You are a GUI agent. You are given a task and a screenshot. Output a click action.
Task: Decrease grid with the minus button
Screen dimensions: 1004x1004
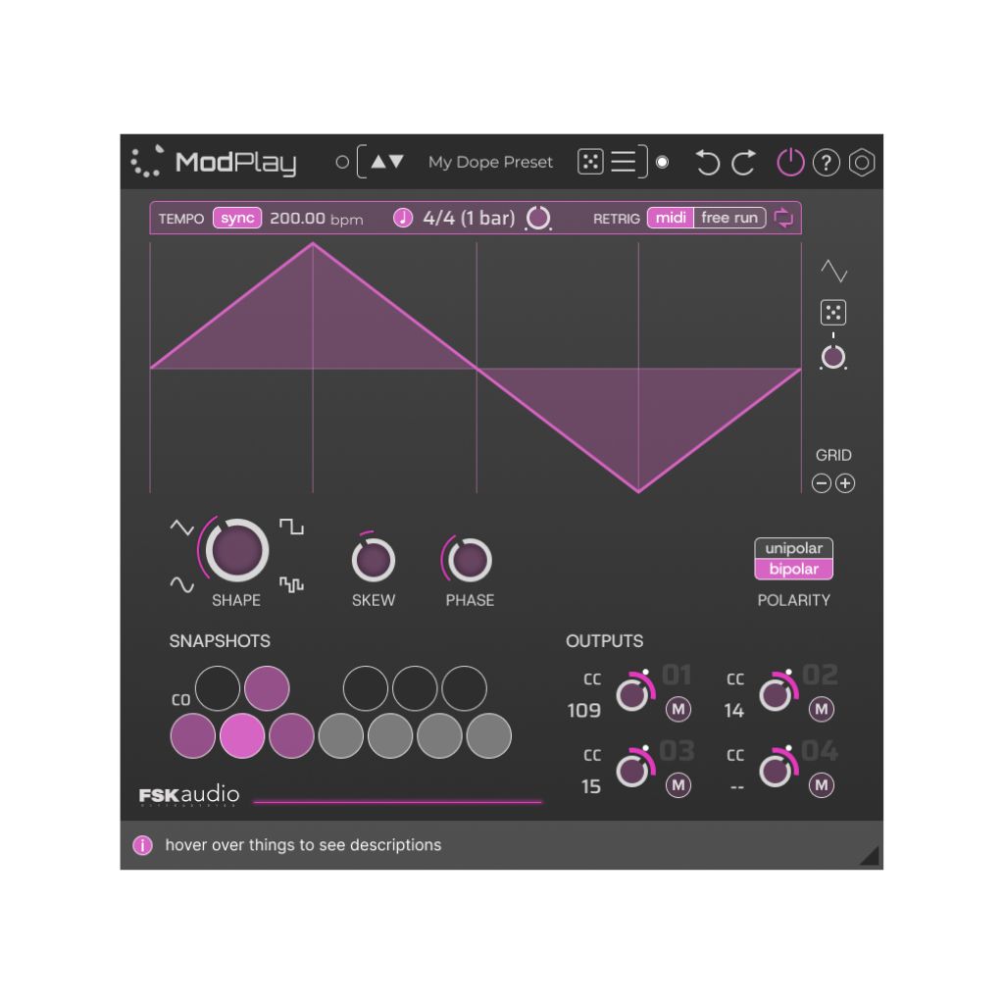tap(821, 482)
